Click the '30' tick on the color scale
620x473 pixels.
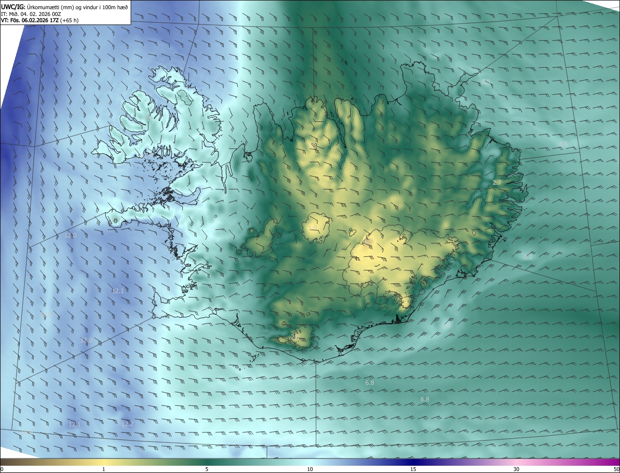pos(516,469)
